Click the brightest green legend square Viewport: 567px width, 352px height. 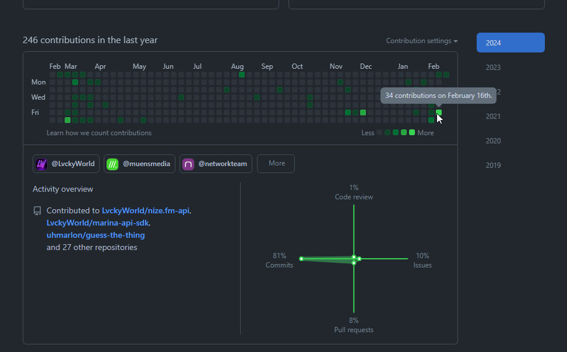pos(412,132)
